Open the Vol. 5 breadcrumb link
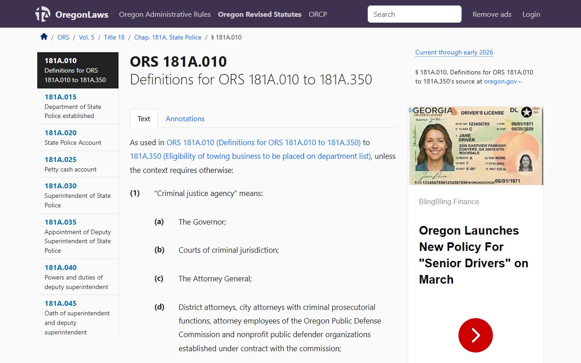The image size is (581, 363). pos(87,37)
